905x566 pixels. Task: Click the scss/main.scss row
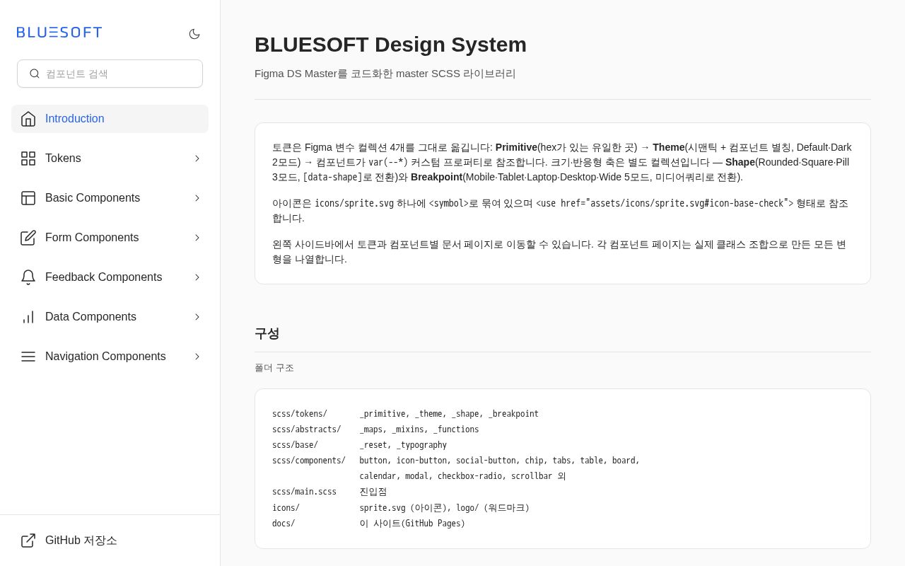pos(329,492)
